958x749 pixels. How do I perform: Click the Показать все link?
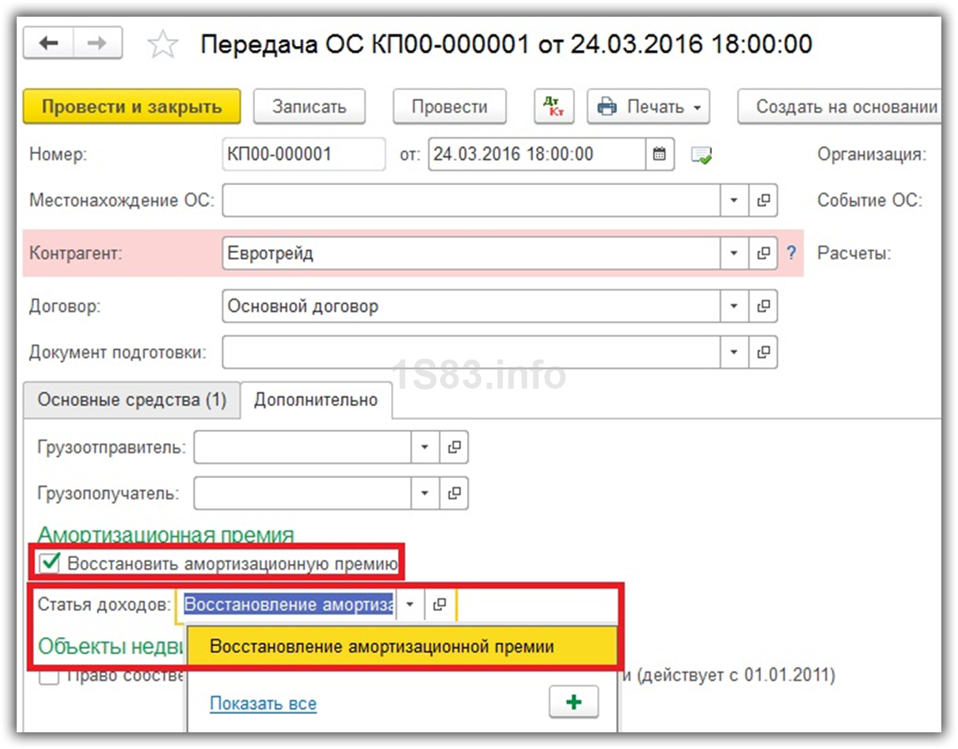point(263,704)
